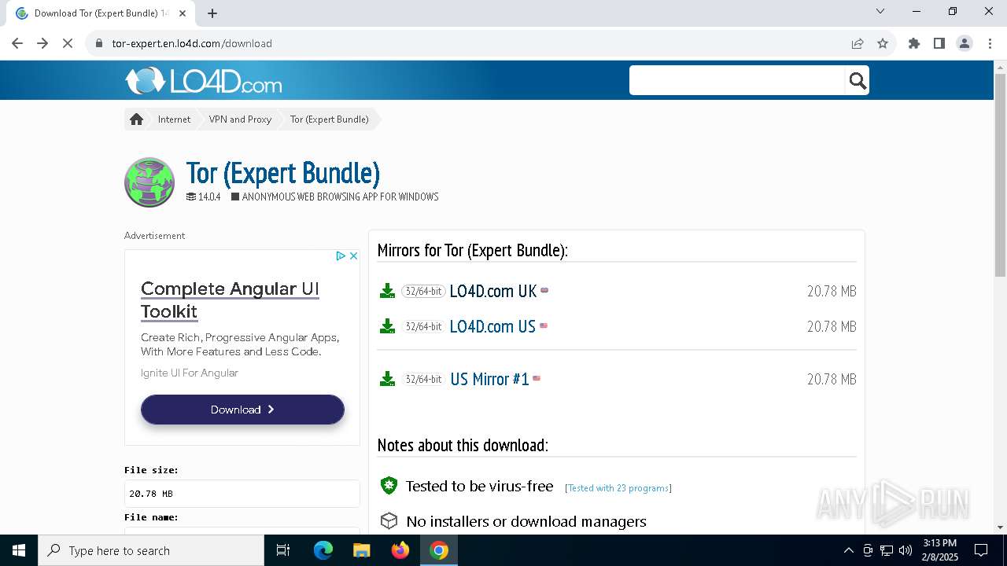The height and width of the screenshot is (566, 1007).
Task: Close the Download Tor (Expert Bundle) tab
Action: [183, 13]
